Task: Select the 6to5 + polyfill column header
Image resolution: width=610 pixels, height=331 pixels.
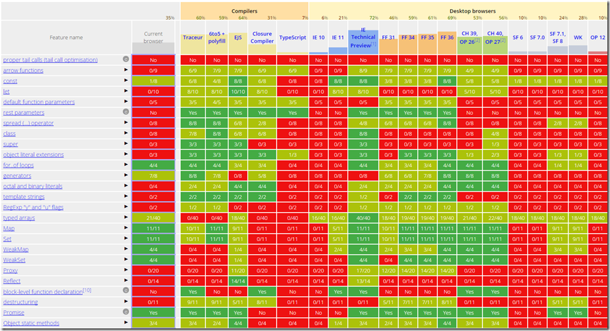Action: click(x=216, y=37)
